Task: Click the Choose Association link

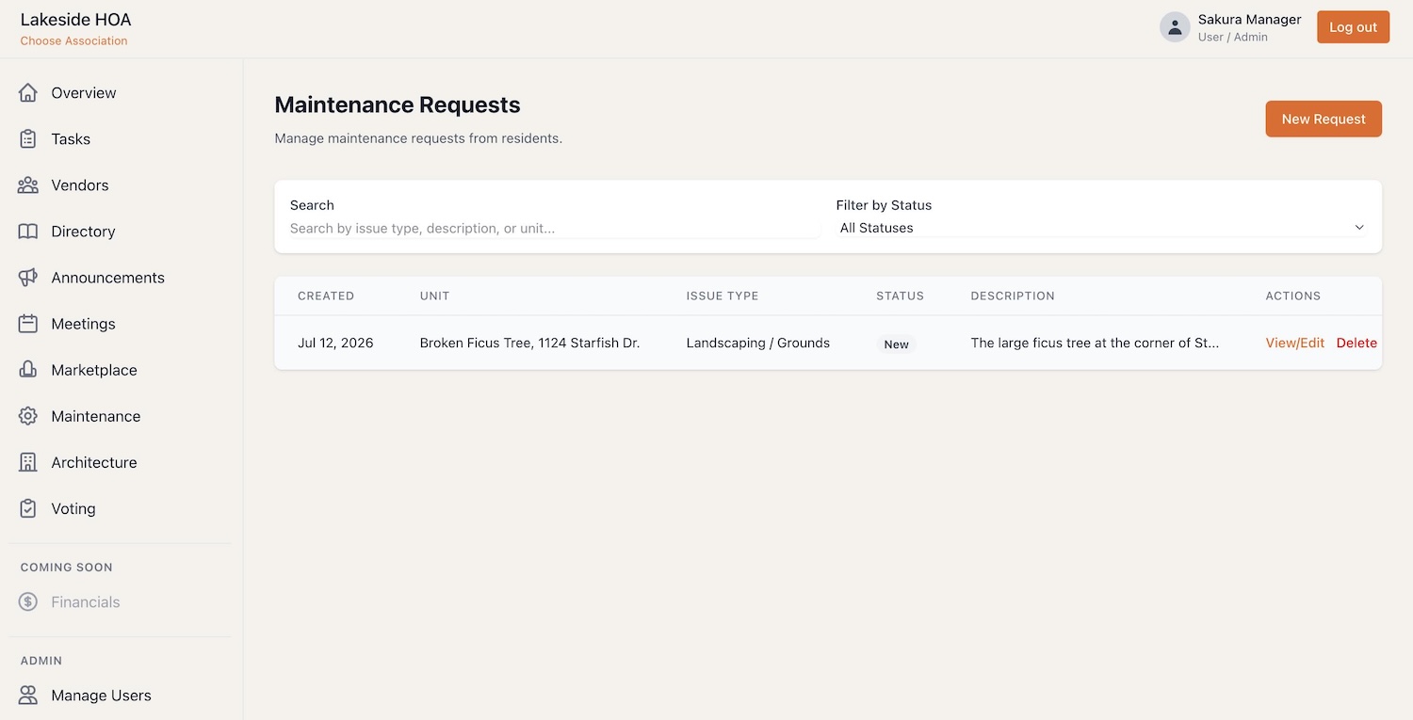Action: [x=73, y=40]
